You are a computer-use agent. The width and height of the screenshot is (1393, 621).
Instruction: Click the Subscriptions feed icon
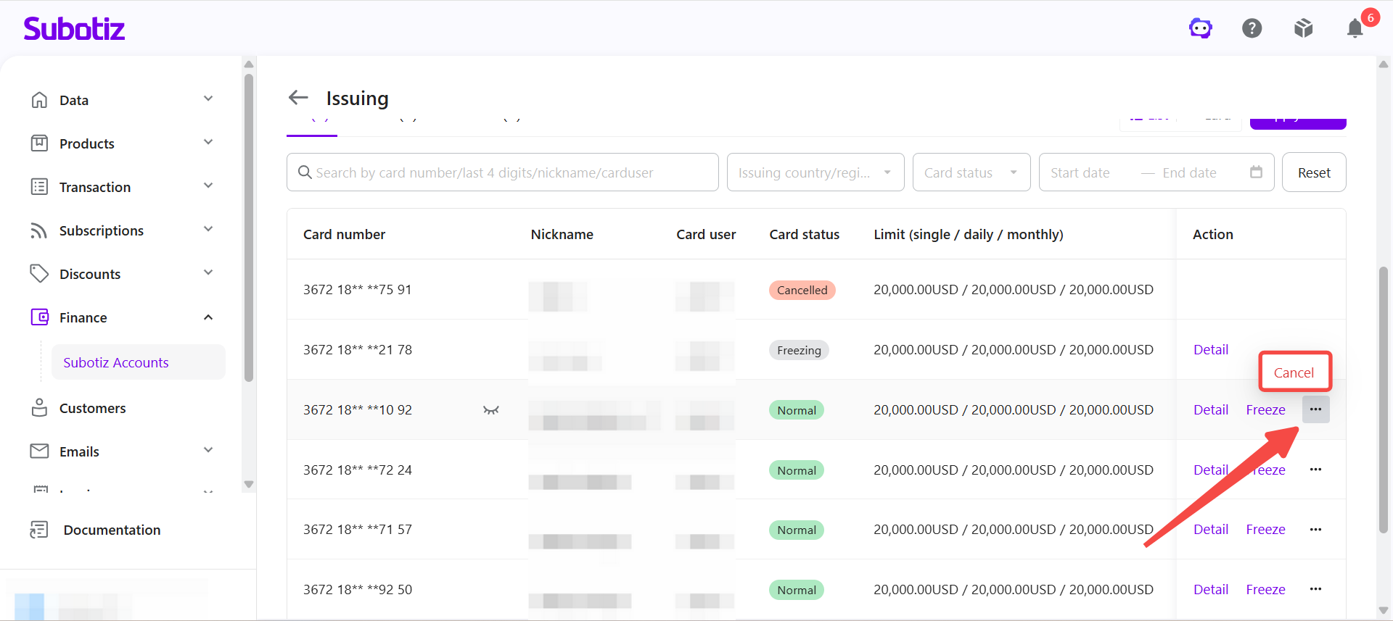(39, 230)
